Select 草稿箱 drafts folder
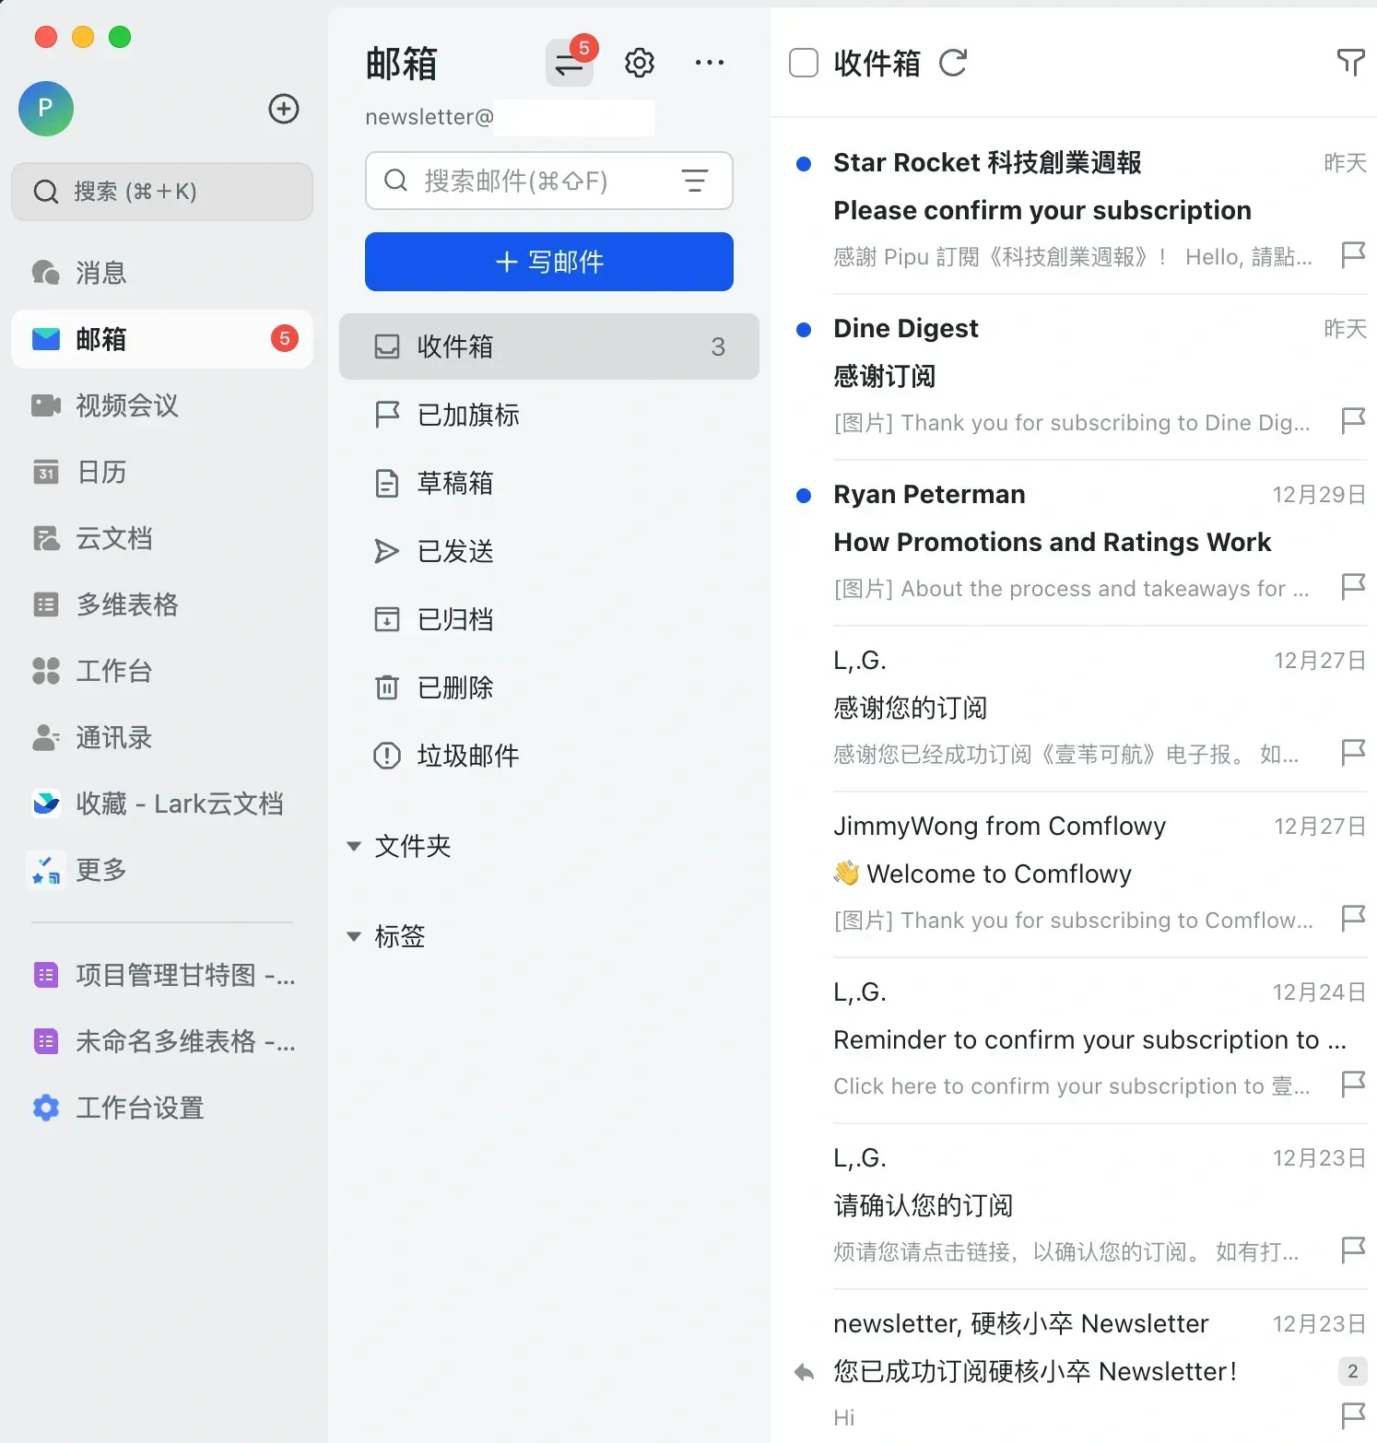The width and height of the screenshot is (1377, 1443). point(549,483)
